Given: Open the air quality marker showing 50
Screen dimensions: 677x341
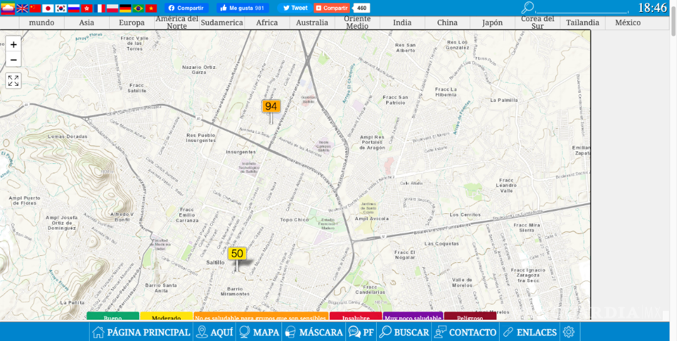Looking at the screenshot, I should pos(237,253).
